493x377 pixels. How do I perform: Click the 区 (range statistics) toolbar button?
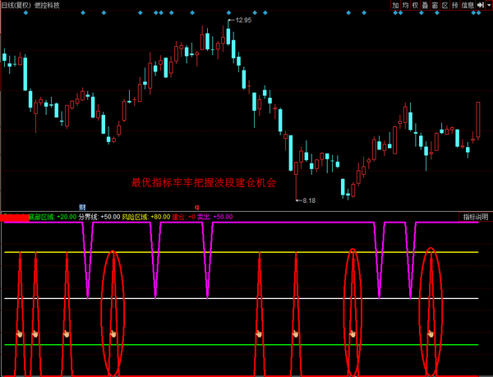(x=445, y=5)
